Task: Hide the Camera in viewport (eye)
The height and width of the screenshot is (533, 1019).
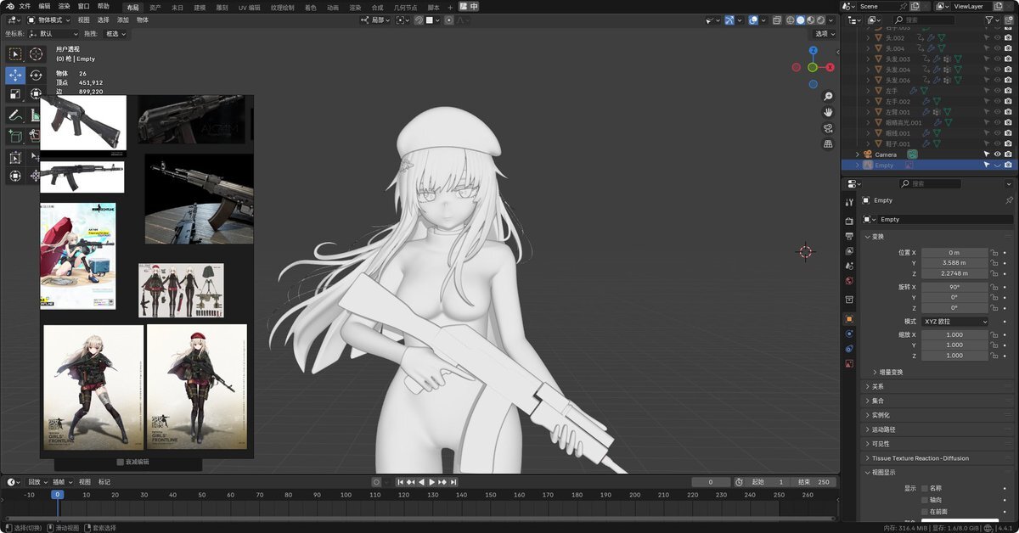Action: (998, 154)
